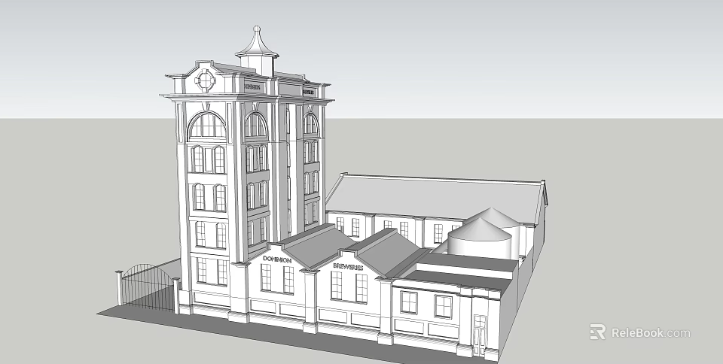Select the narrow entrance door on the right annex
The height and width of the screenshot is (364, 723).
pyautogui.click(x=480, y=335)
